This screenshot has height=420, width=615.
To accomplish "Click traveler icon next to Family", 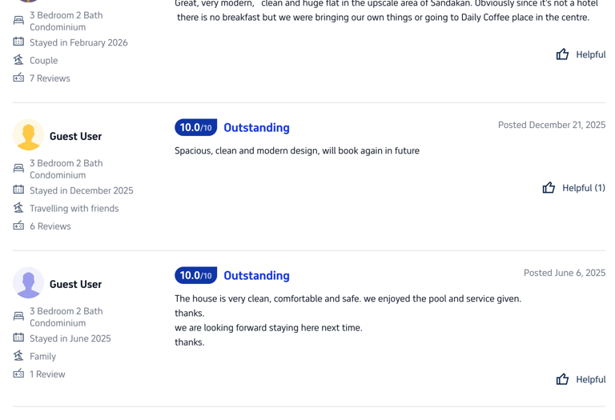I will click(18, 356).
